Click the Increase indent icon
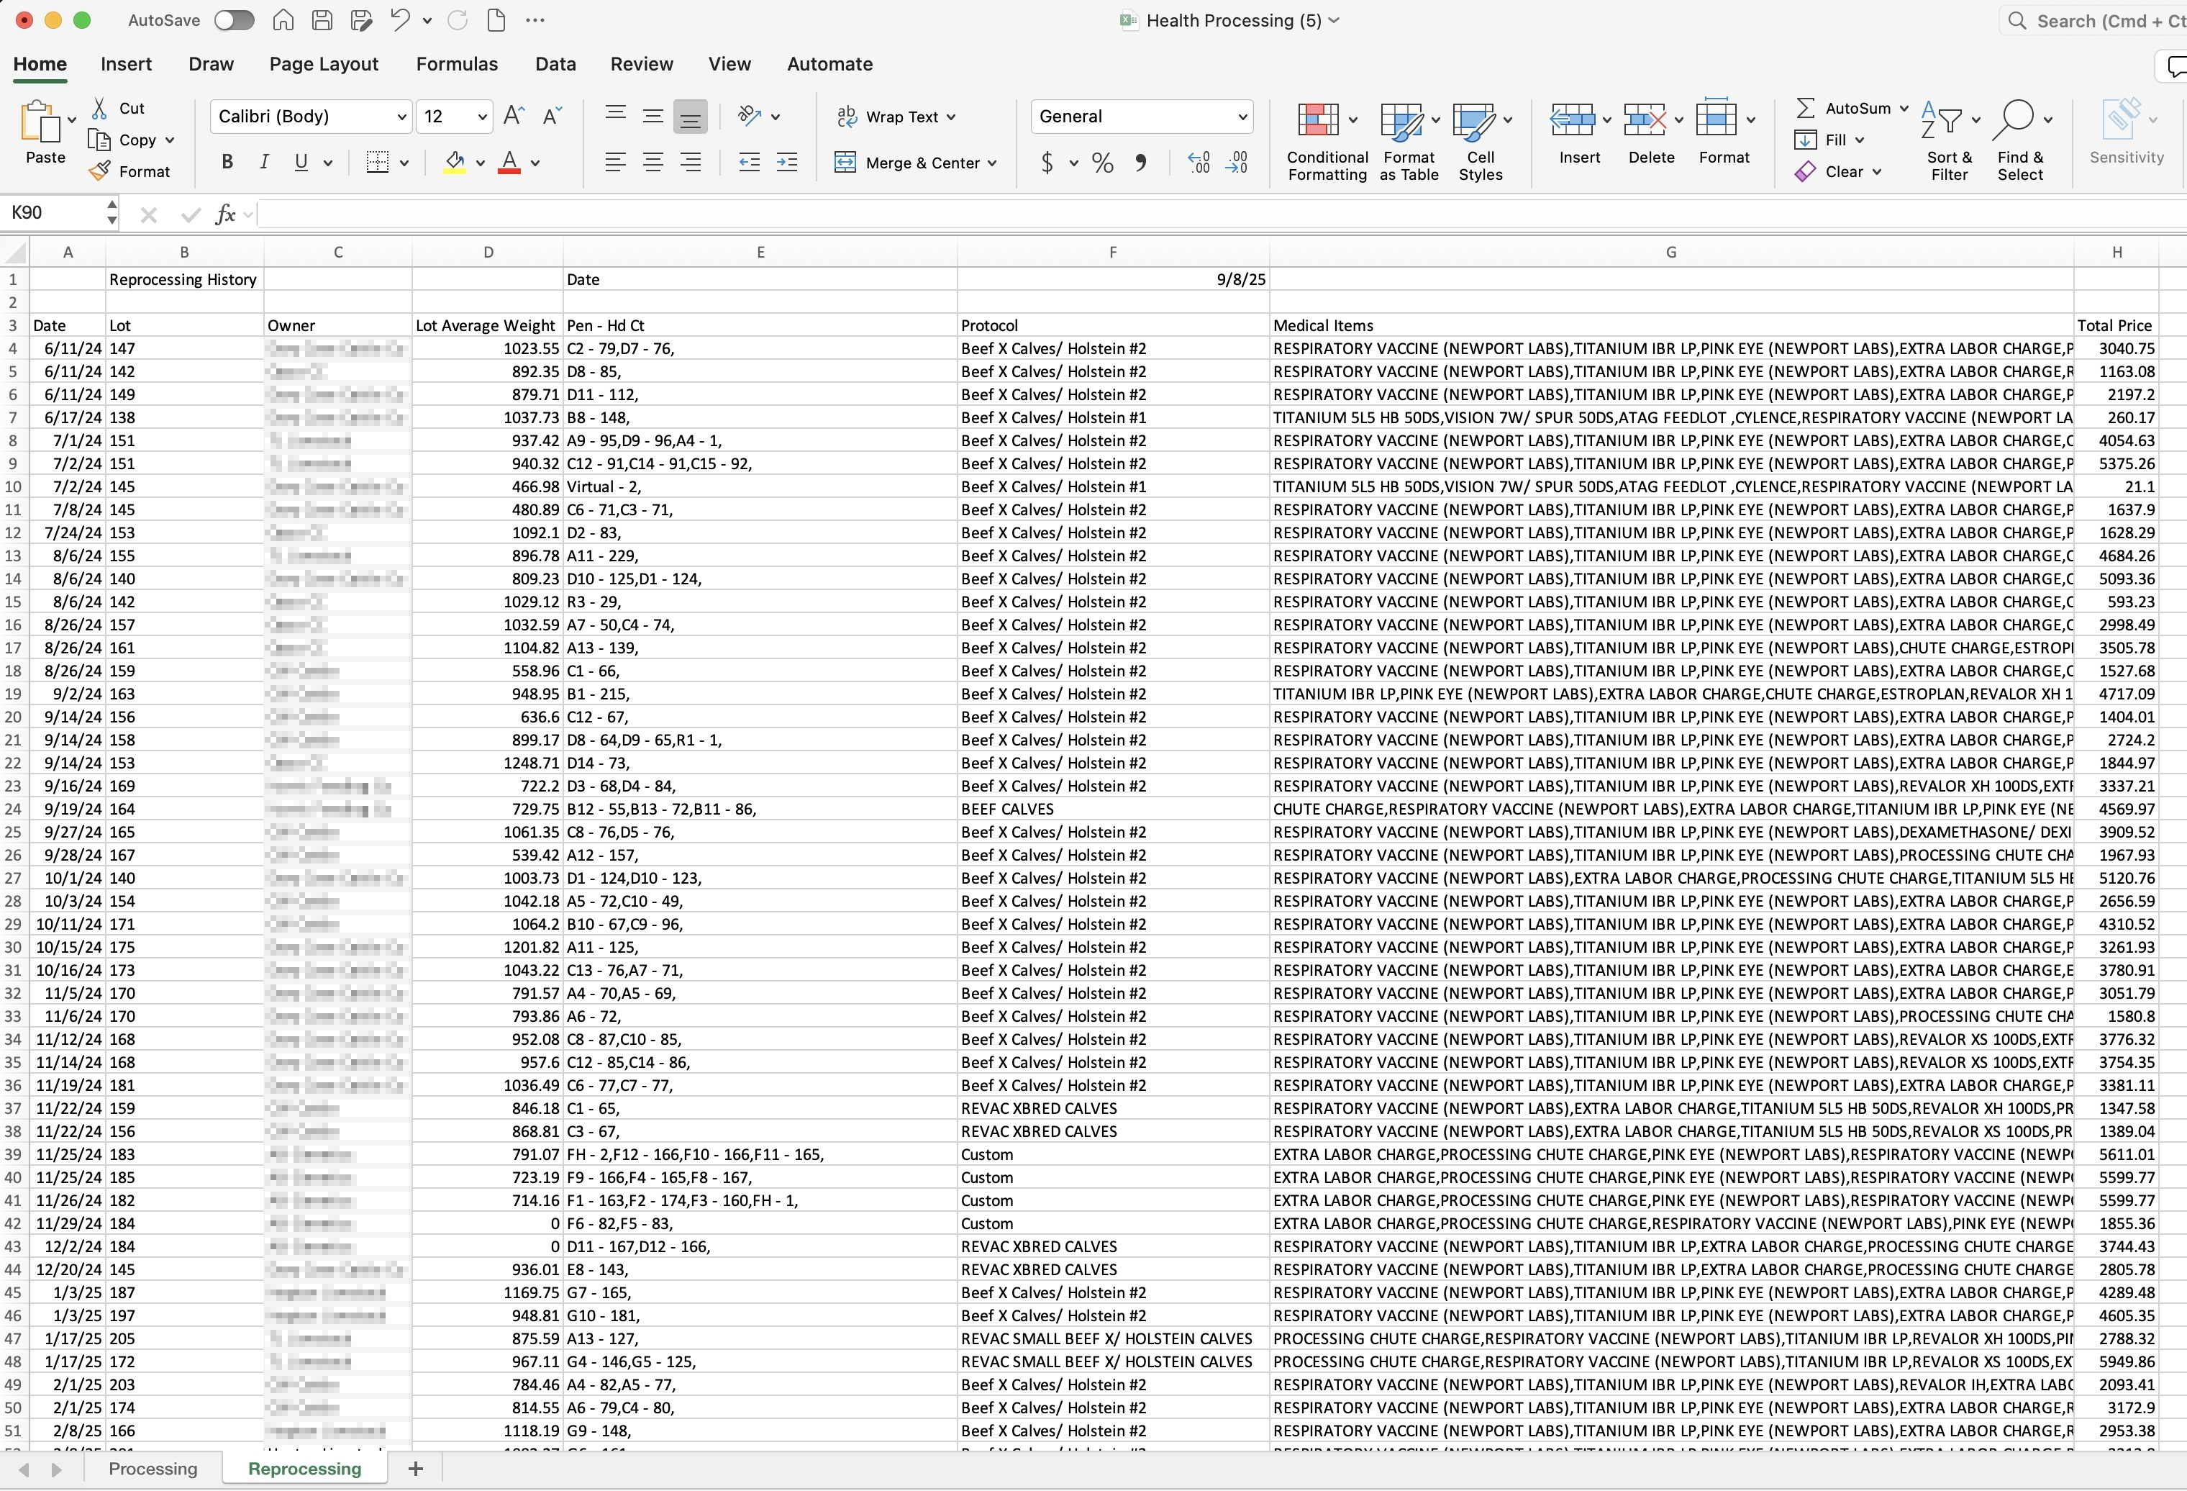This screenshot has height=1491, width=2187. pyautogui.click(x=787, y=162)
